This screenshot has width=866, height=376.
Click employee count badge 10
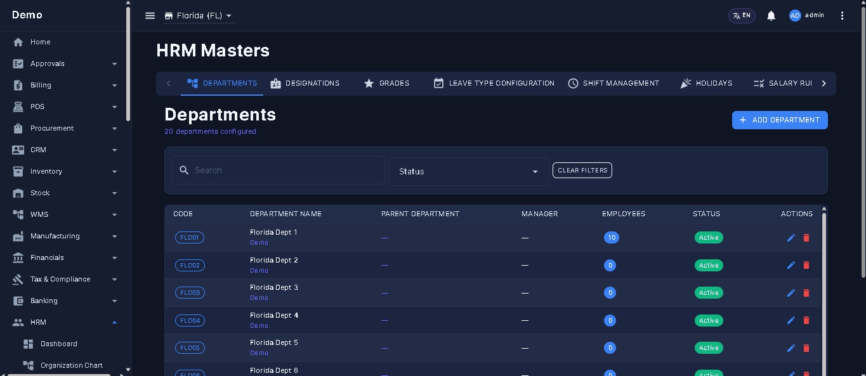point(612,238)
